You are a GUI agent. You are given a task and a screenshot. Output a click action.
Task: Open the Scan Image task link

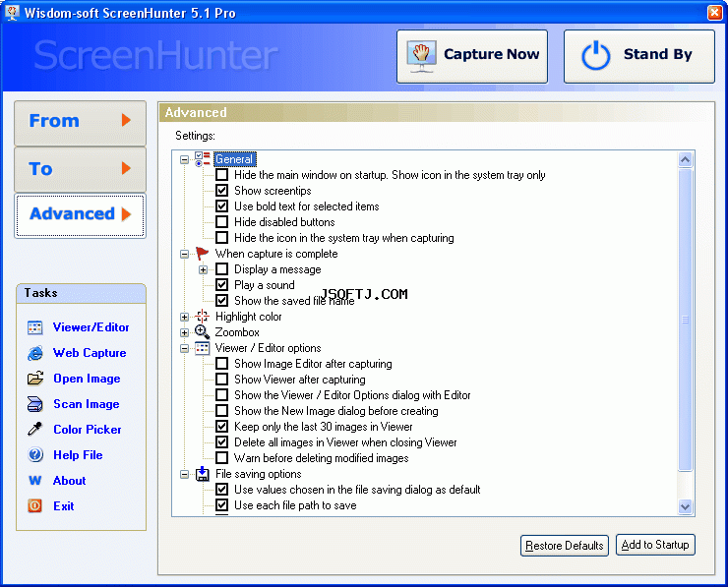[x=87, y=404]
